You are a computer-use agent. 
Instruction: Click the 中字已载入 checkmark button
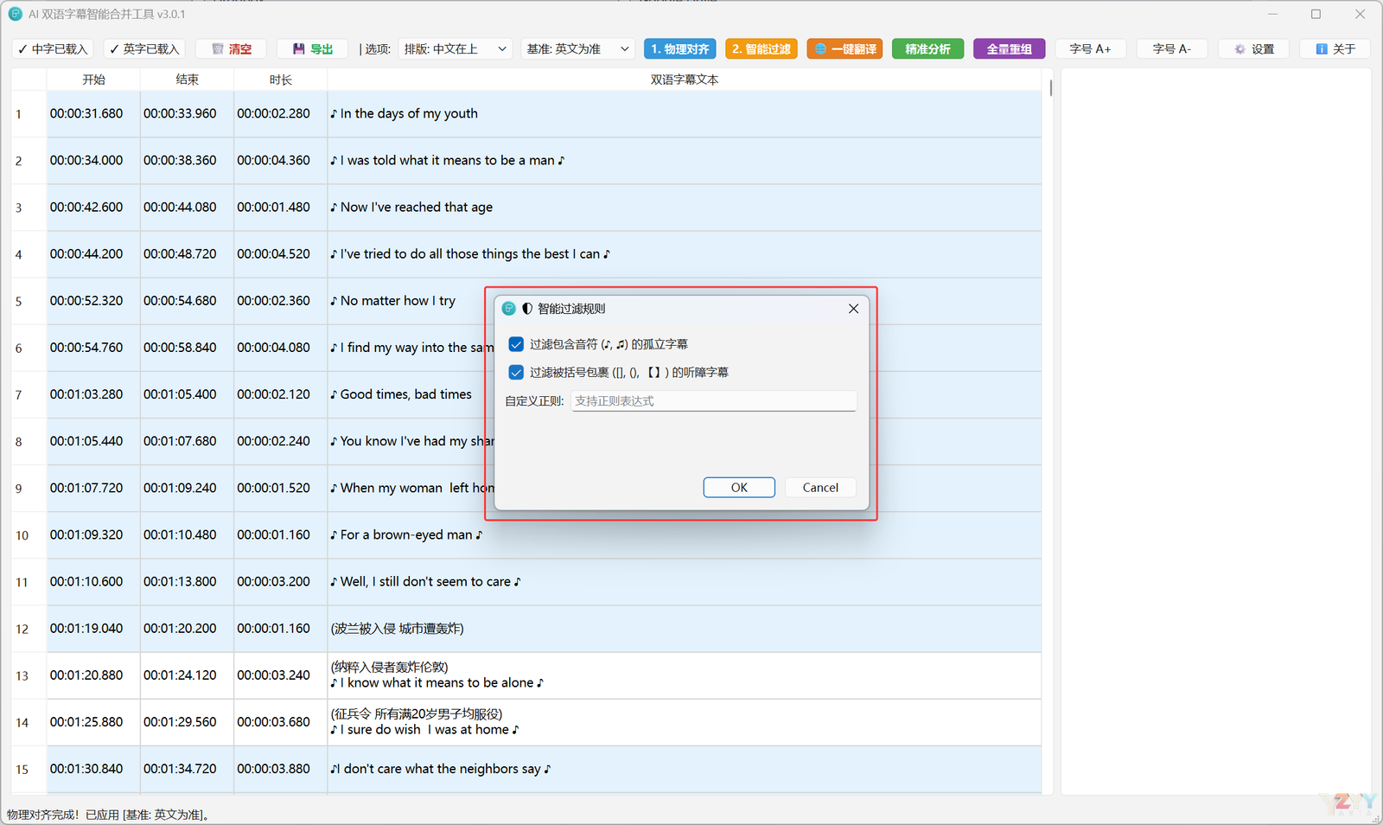[x=53, y=49]
